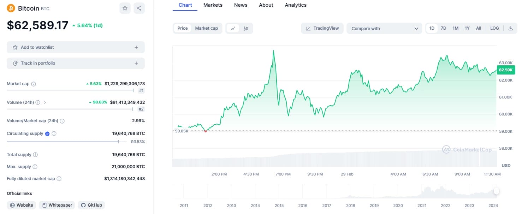This screenshot has width=522, height=214.
Task: Open the TradingView chart button
Action: [x=322, y=28]
